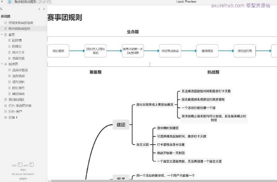Click the search magnifier icon in sidebar

pyautogui.click(x=1, y=9)
